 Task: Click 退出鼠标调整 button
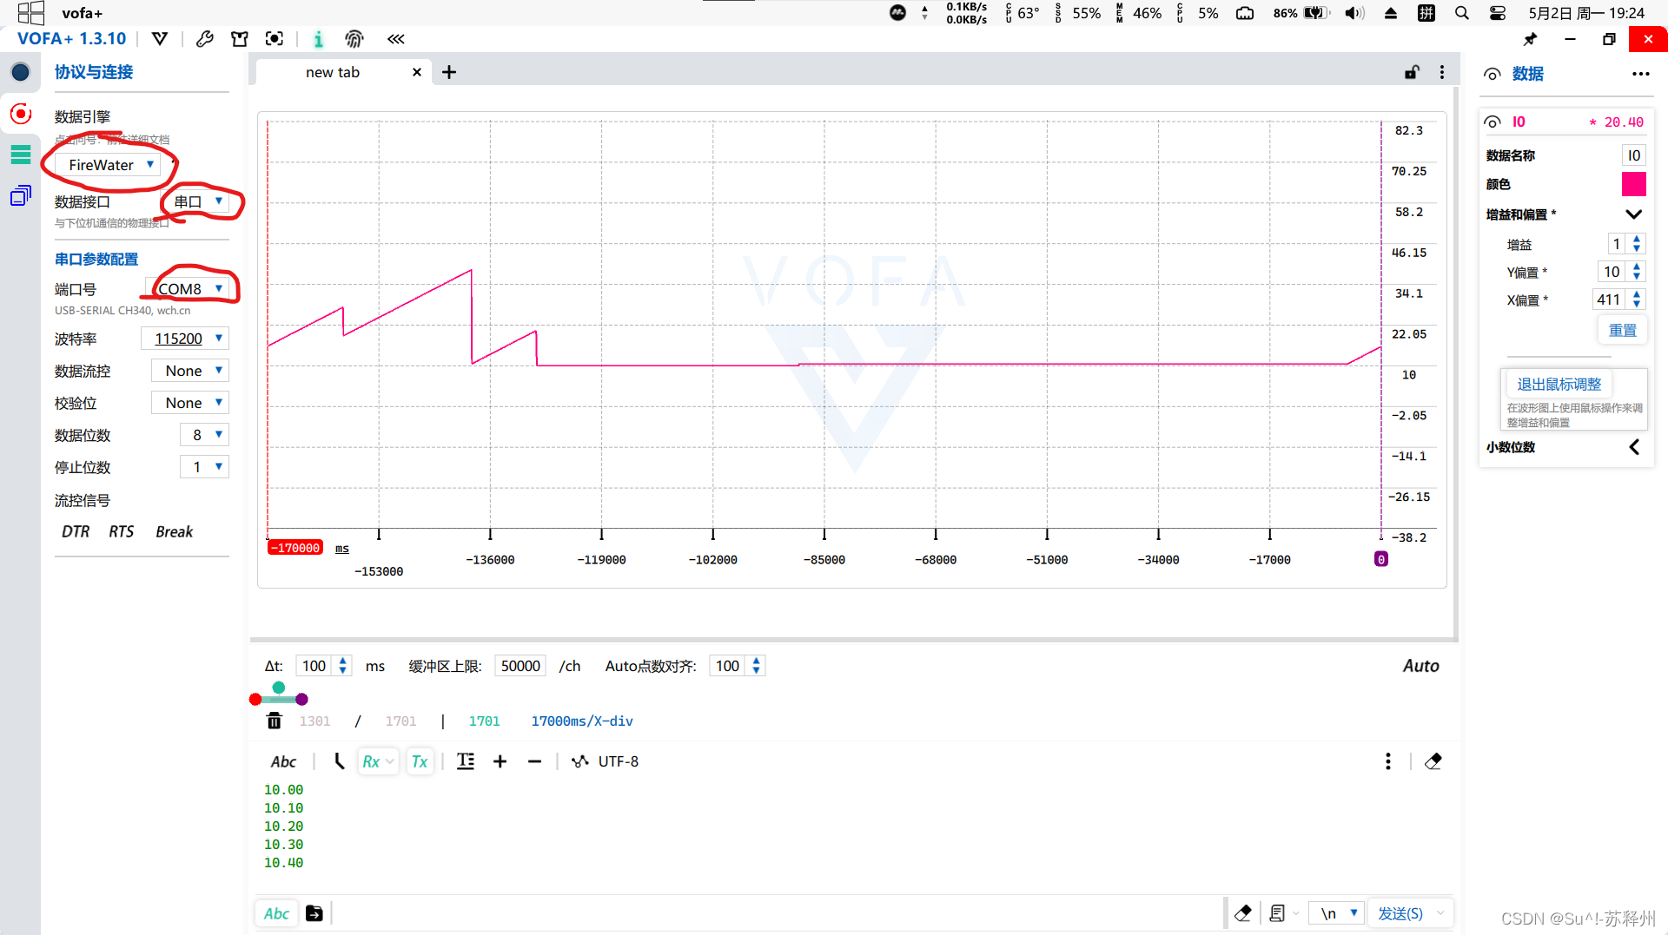1559,384
